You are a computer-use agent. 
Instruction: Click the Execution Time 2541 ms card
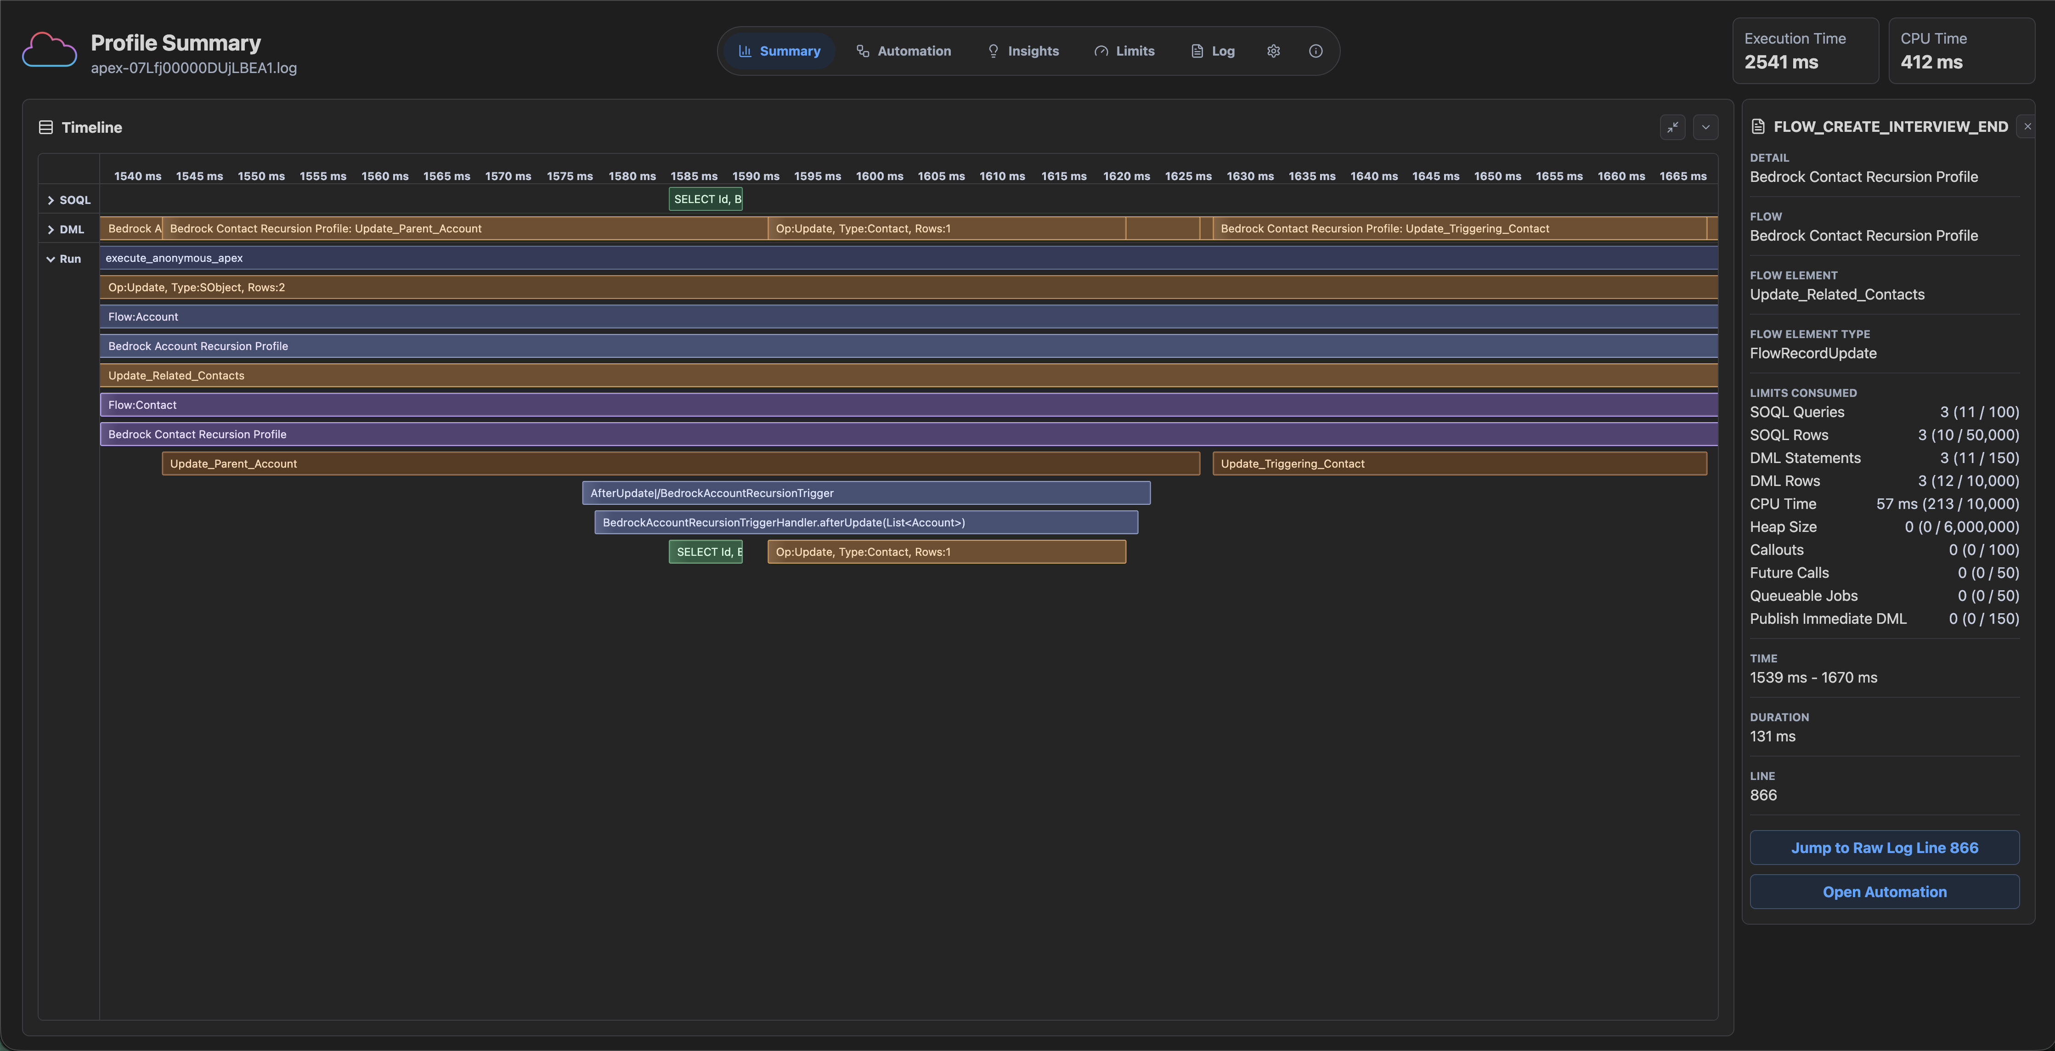coord(1805,50)
